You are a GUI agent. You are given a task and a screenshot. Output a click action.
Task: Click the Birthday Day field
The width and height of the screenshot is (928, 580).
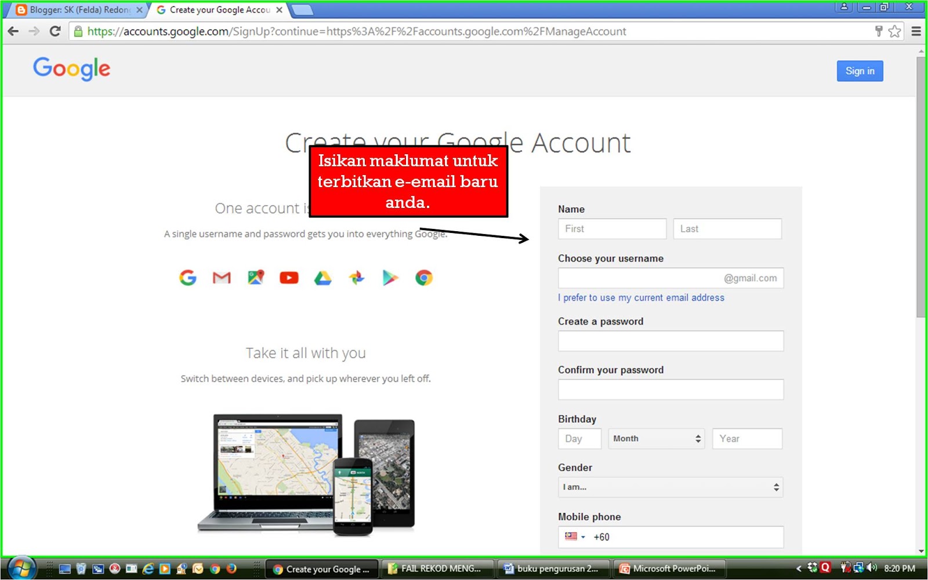pos(579,439)
